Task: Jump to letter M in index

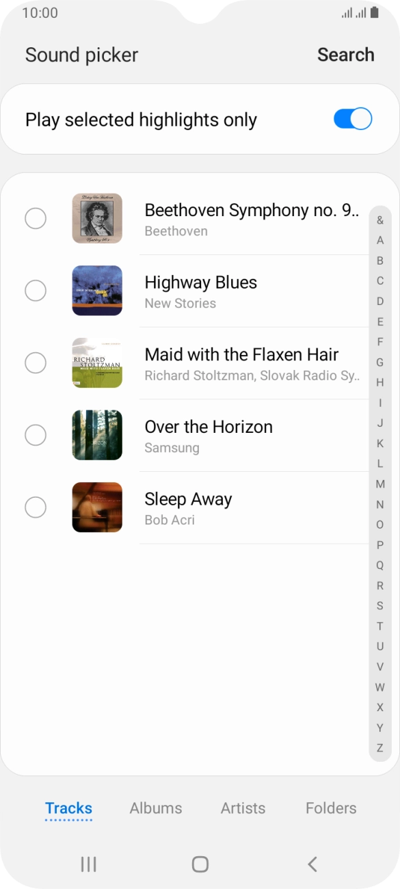Action: [379, 484]
